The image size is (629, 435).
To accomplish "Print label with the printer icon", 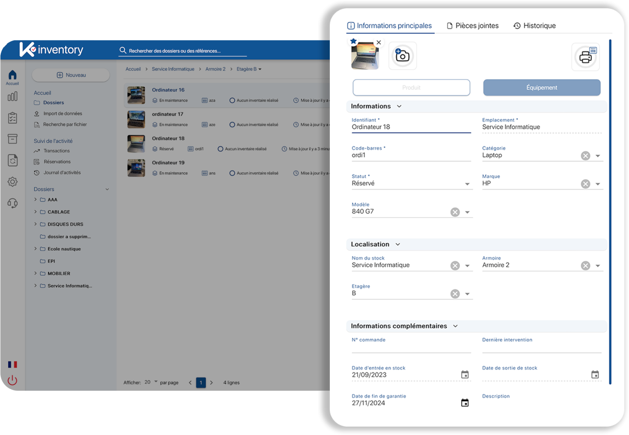I will point(586,56).
